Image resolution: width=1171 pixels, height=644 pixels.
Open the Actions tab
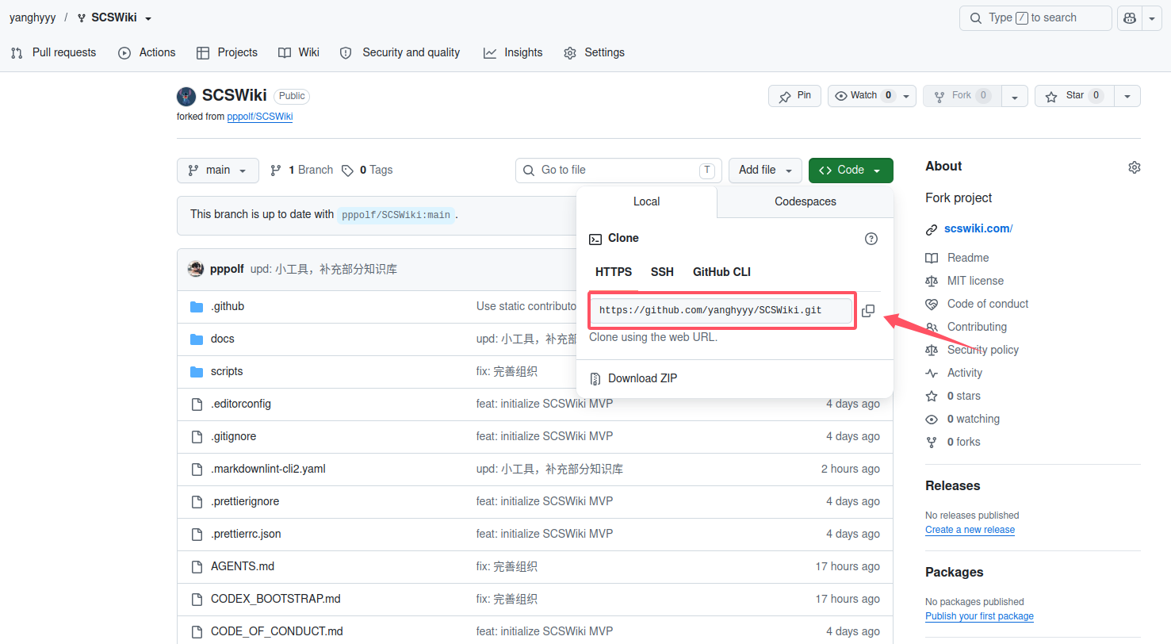tap(147, 53)
